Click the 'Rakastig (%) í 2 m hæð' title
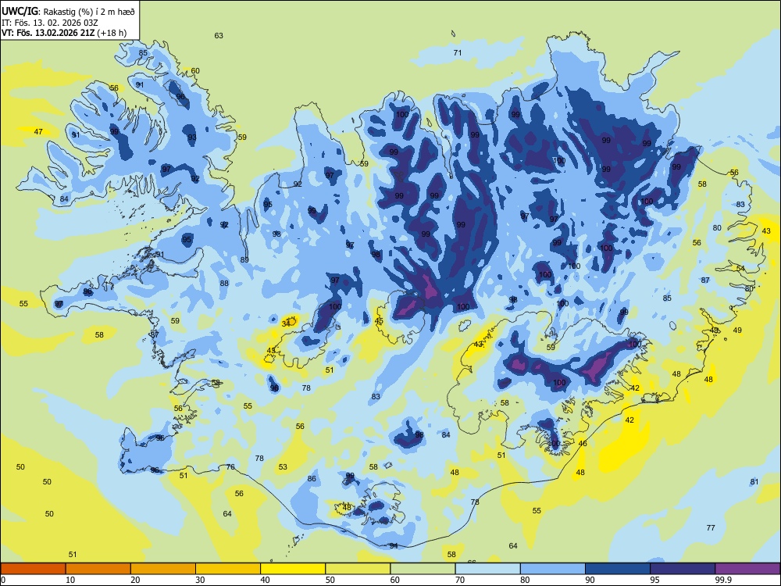Viewport: 781px width, 586px height. 89,12
